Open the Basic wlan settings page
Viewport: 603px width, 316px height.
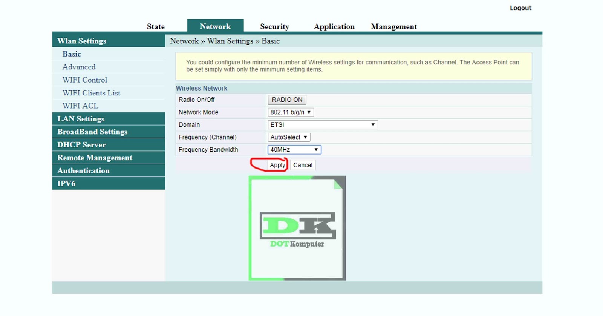click(72, 54)
